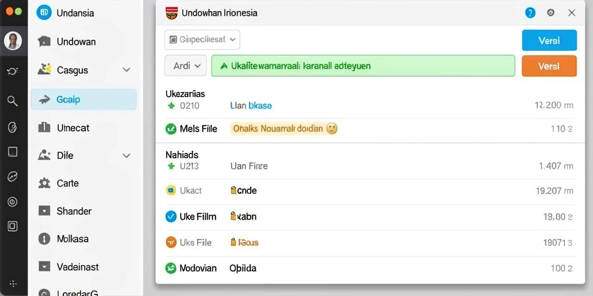The width and height of the screenshot is (593, 296).
Task: Click the grid dots icon at sidebar bottom
Action: click(13, 283)
